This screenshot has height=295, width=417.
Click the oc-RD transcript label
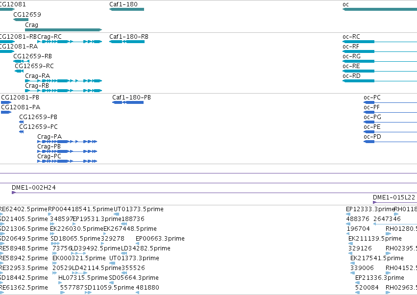(x=351, y=76)
